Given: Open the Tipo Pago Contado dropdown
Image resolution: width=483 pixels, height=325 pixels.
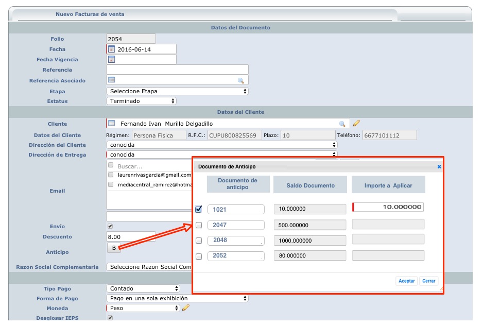Looking at the screenshot, I should (x=143, y=288).
